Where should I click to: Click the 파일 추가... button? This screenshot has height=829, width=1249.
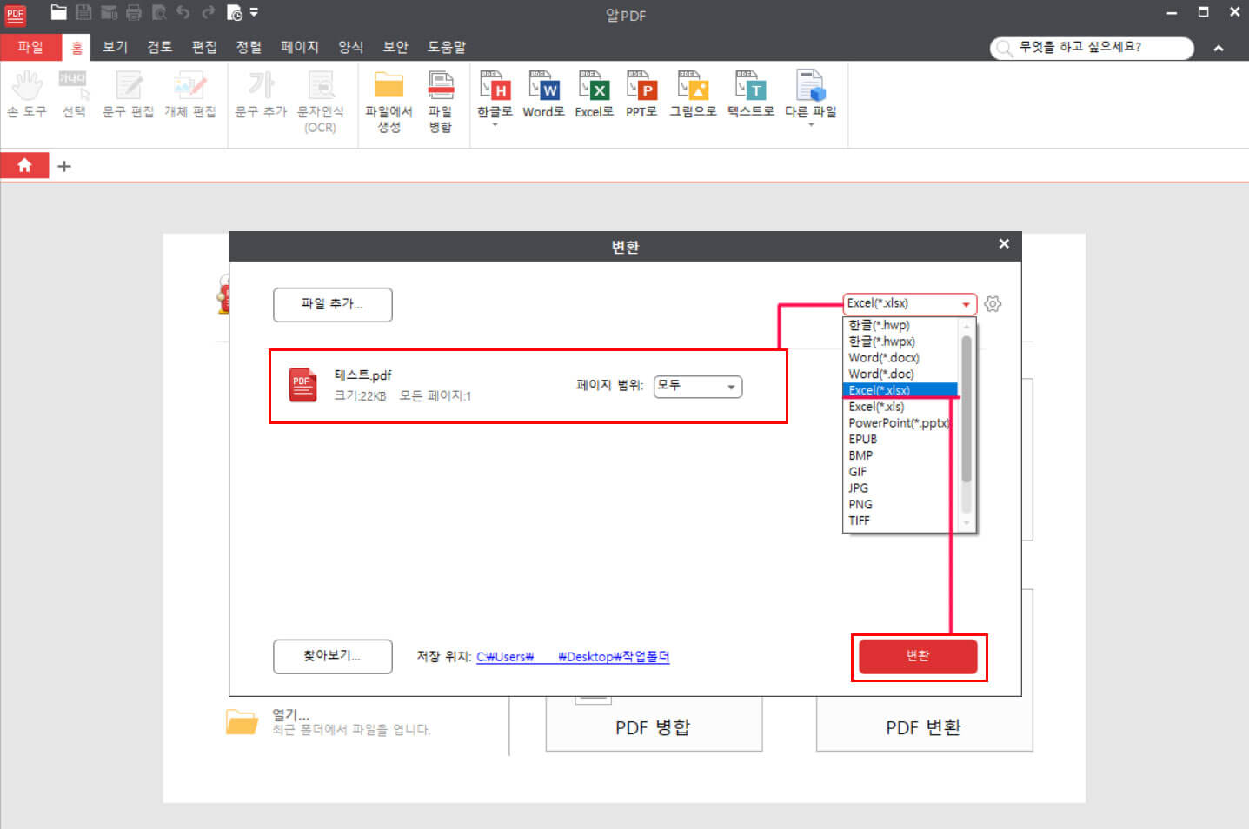click(332, 304)
